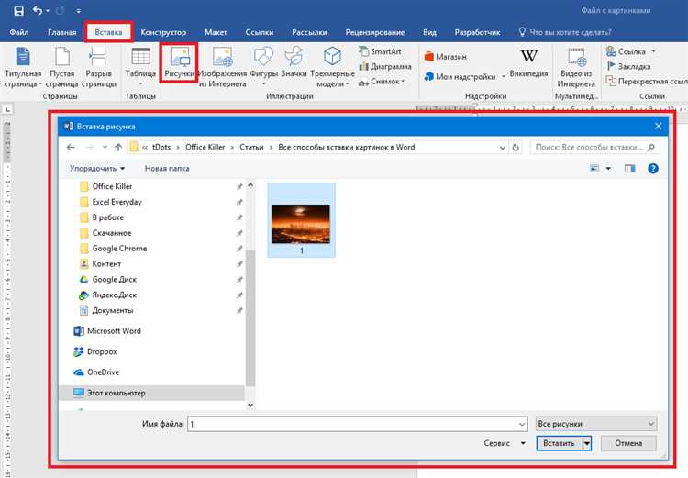
Task: Select image thumbnail named 1
Action: tap(301, 220)
